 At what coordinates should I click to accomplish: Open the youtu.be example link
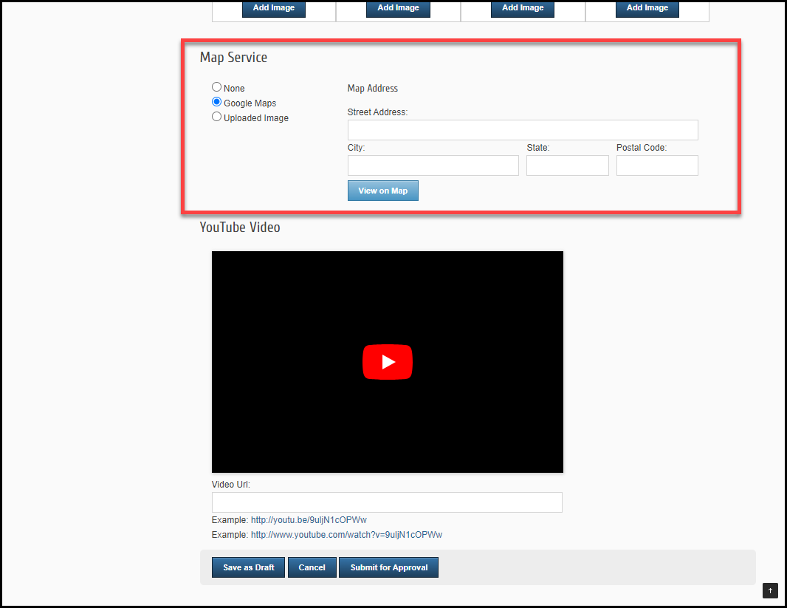pyautogui.click(x=309, y=520)
